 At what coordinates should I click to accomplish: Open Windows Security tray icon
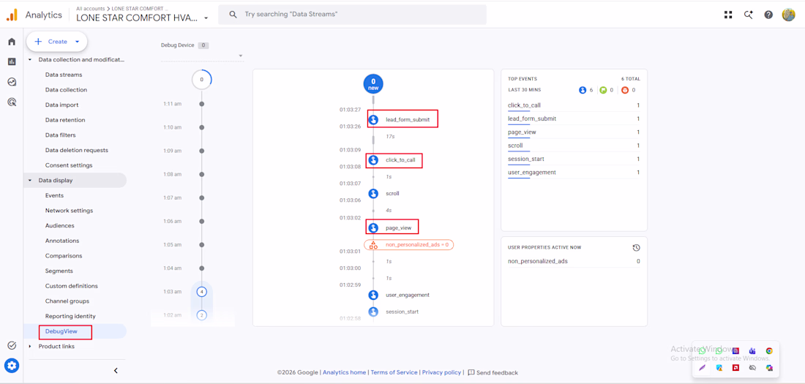[x=719, y=368]
